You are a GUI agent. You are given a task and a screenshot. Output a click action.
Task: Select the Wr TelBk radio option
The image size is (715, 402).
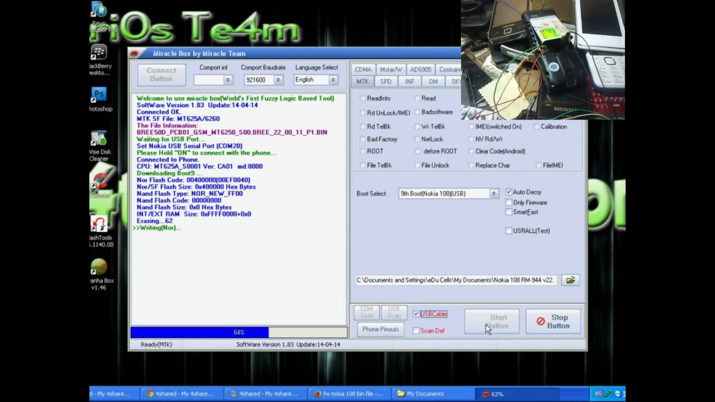[x=430, y=127]
